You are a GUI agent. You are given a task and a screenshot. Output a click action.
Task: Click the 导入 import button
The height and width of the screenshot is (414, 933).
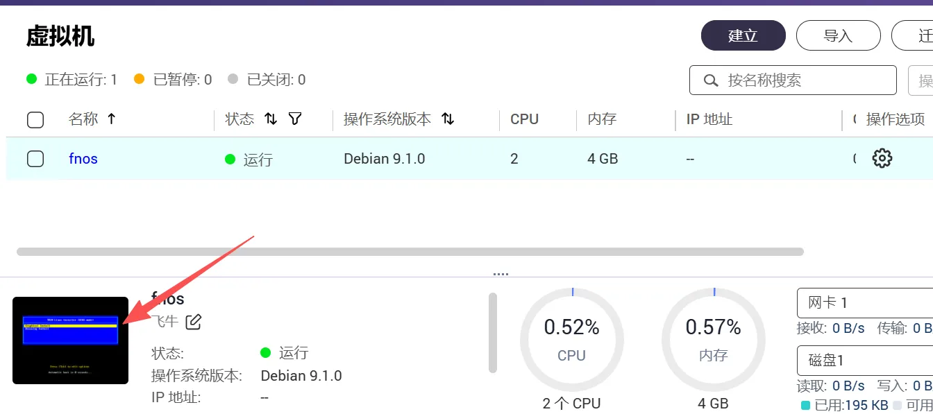[x=838, y=35]
